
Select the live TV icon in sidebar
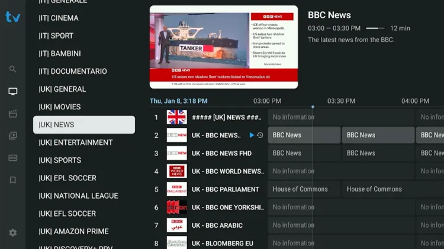tap(13, 91)
